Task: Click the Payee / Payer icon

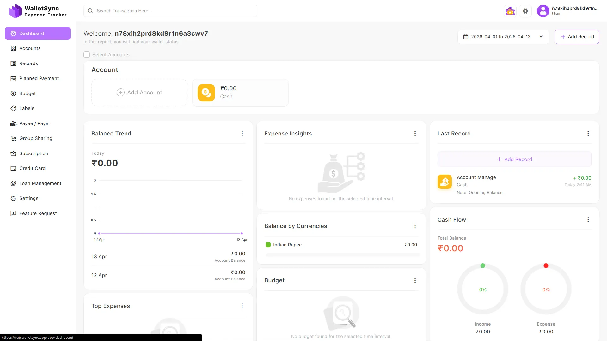Action: (x=13, y=123)
